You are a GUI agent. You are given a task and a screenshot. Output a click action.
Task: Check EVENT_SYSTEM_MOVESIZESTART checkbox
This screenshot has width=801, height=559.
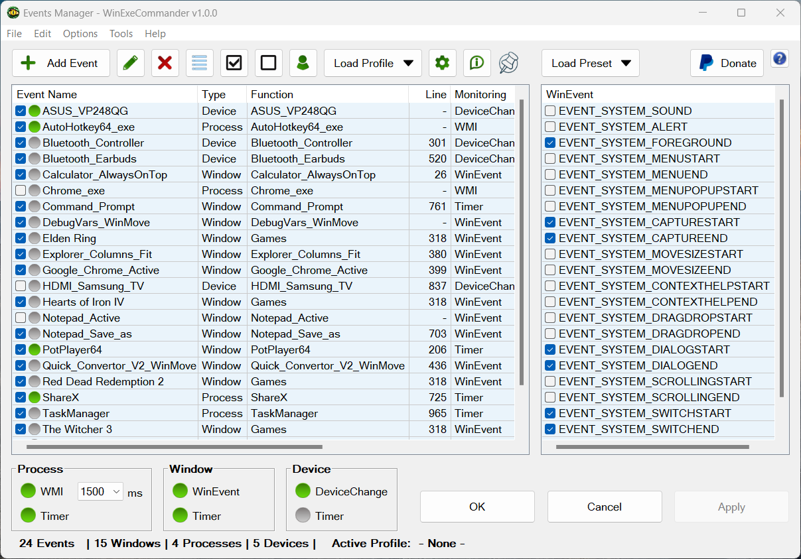[x=550, y=254]
